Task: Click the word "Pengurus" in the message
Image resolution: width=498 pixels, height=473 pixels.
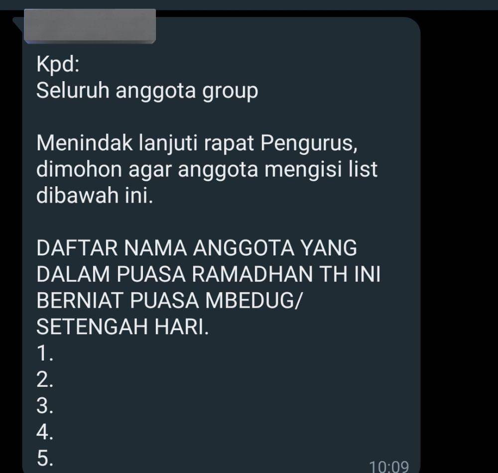Action: point(309,144)
